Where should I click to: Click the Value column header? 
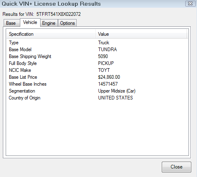click(x=141, y=34)
